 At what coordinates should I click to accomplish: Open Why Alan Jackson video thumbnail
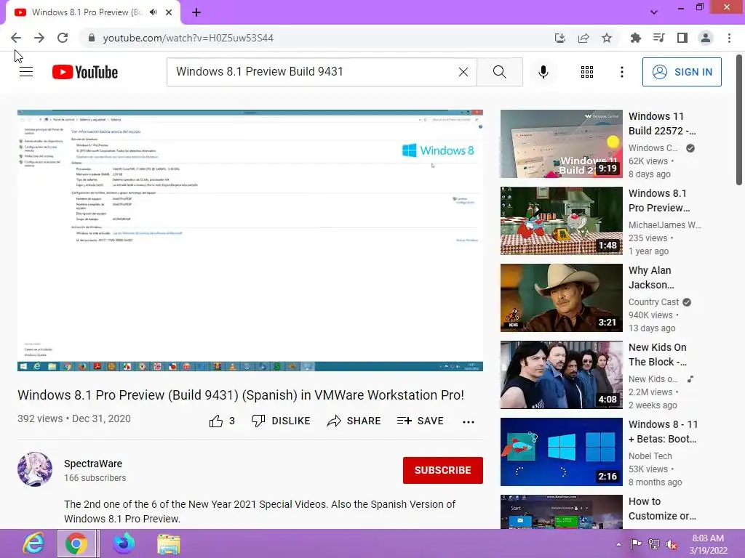561,297
